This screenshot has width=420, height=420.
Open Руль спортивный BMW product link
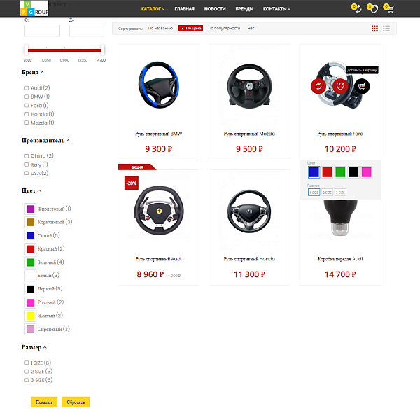tap(159, 134)
